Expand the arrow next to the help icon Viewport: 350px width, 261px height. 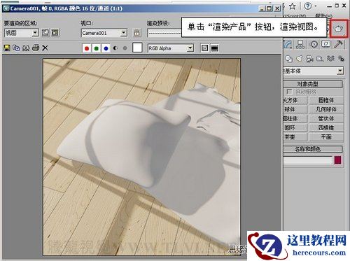tap(316, 6)
